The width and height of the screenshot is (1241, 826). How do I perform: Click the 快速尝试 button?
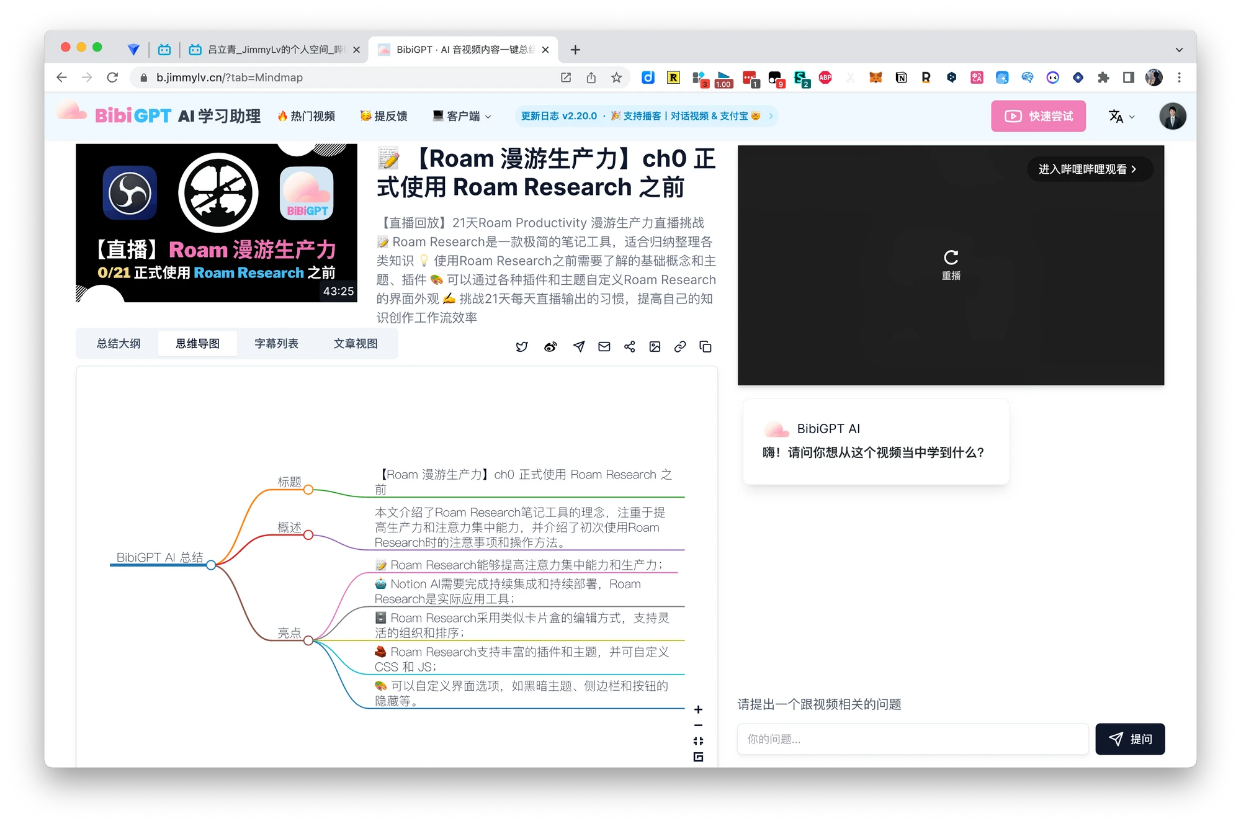coord(1038,116)
